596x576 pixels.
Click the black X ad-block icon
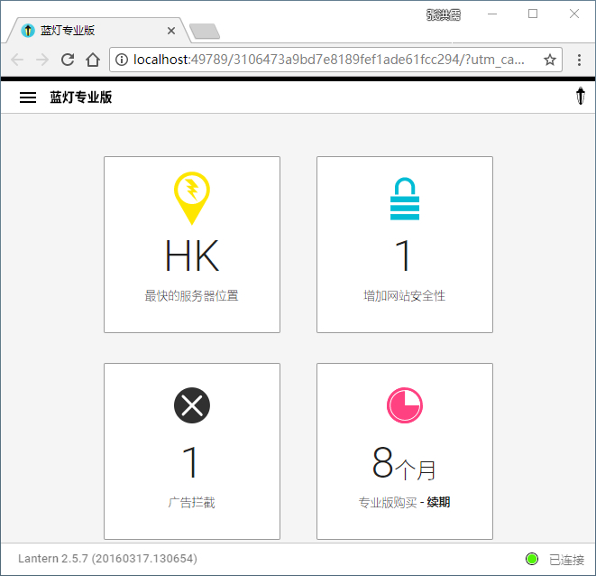click(192, 405)
